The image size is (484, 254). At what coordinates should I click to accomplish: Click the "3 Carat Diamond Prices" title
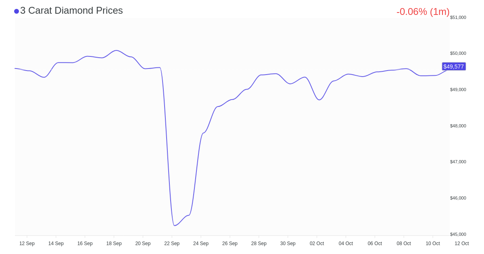pyautogui.click(x=71, y=10)
